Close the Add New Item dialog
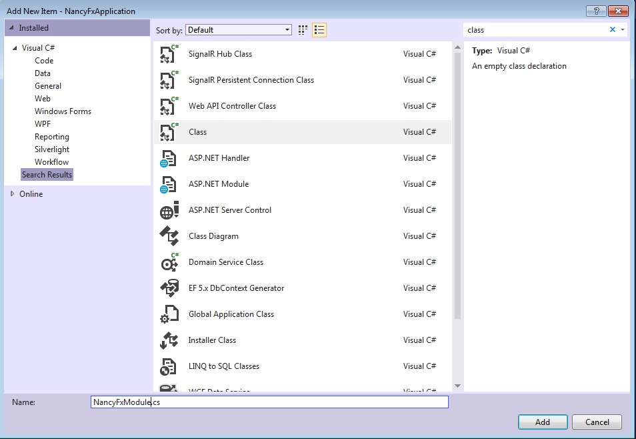636x439 pixels. tap(618, 11)
